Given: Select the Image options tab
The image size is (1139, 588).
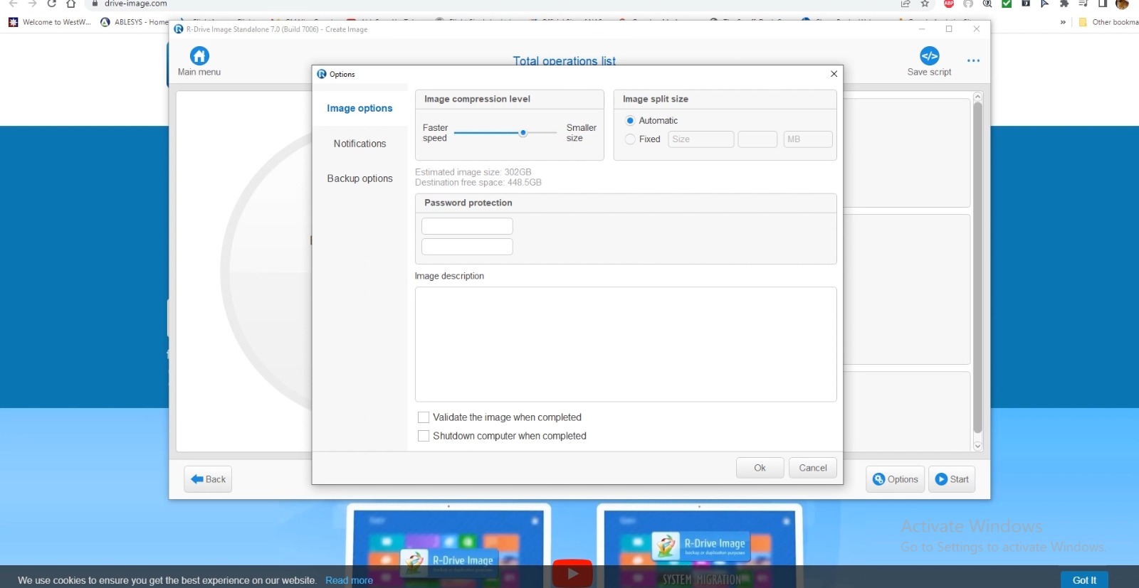Looking at the screenshot, I should coord(359,108).
